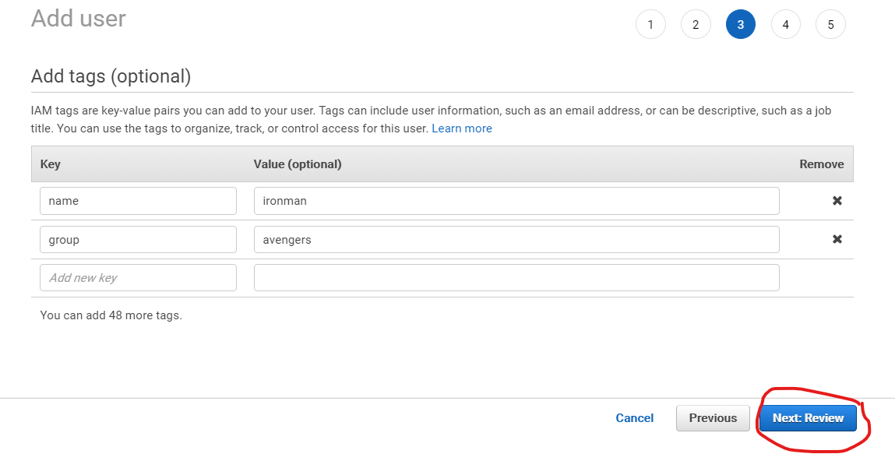Go back with the Previous button

click(x=713, y=418)
